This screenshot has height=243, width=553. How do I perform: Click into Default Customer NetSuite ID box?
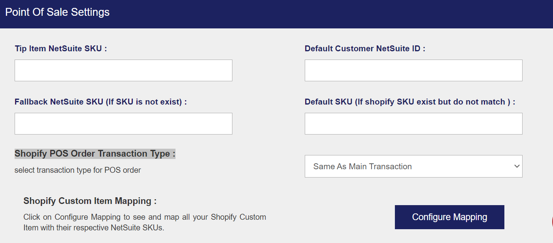pyautogui.click(x=413, y=71)
